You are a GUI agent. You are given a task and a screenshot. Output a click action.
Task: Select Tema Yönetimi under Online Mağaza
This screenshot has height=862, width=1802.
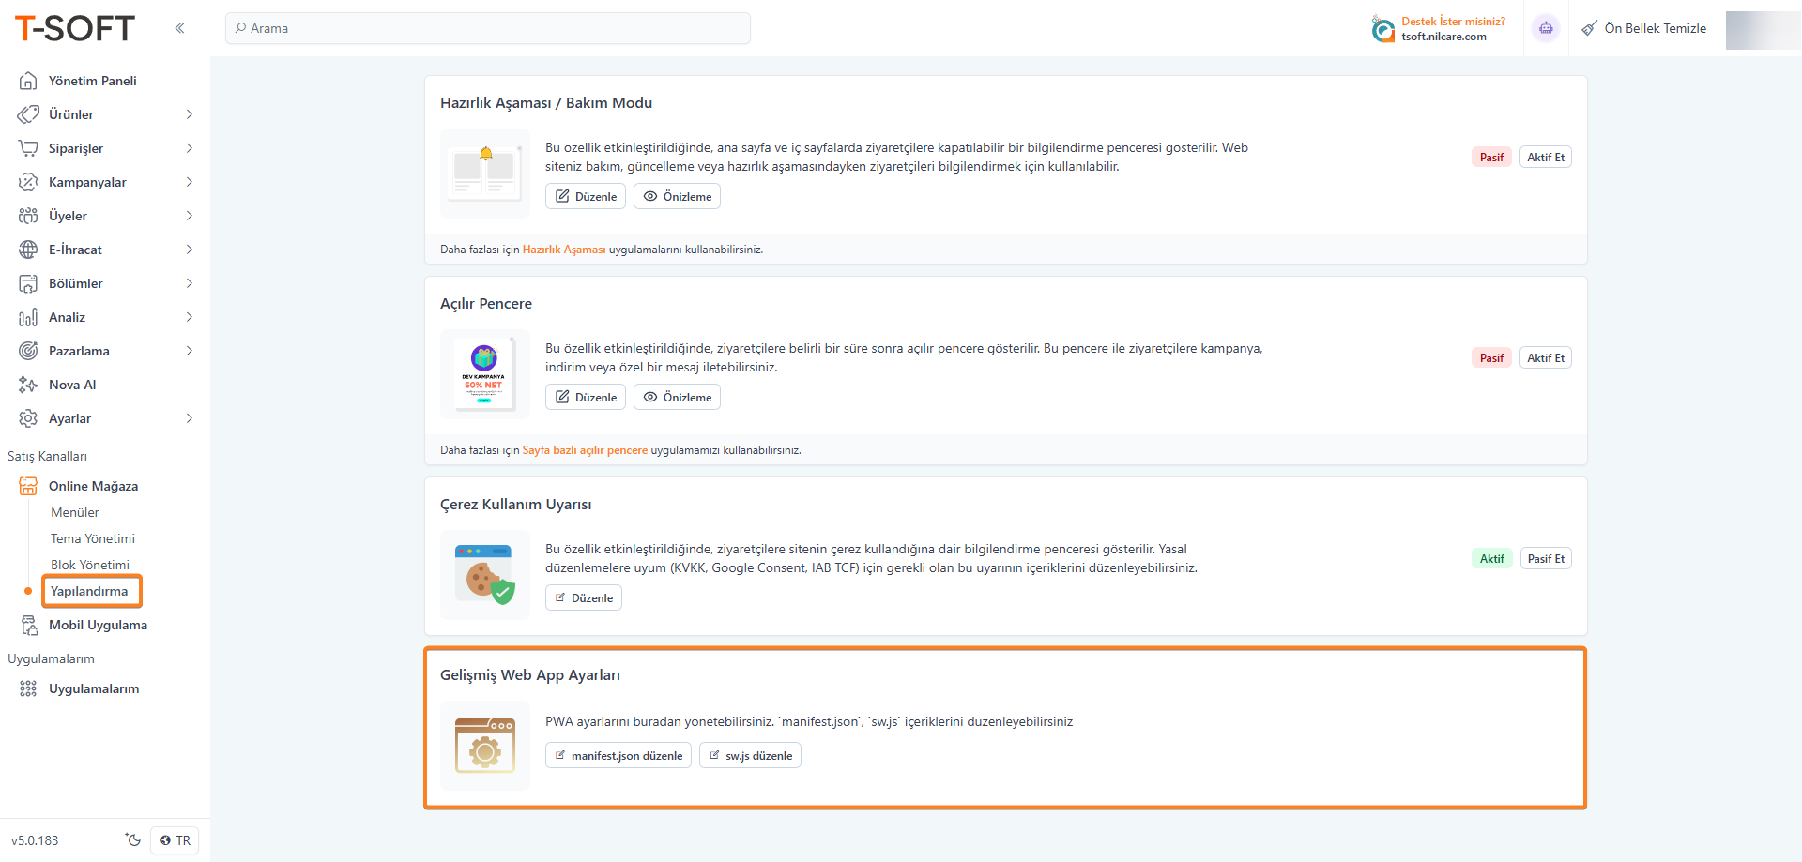tap(92, 538)
